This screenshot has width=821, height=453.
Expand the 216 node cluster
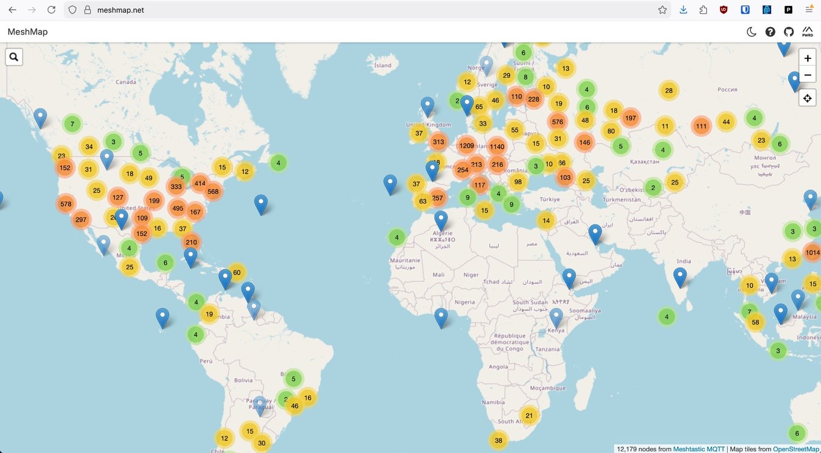pyautogui.click(x=497, y=164)
